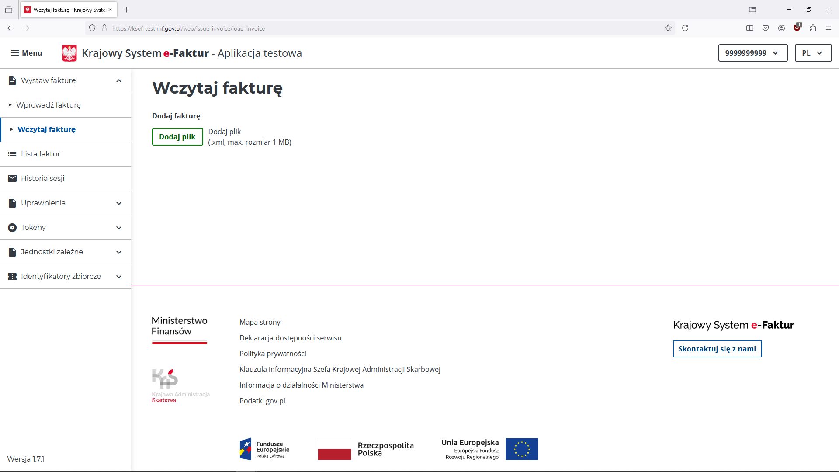Open Historia sesji in the sidebar
839x472 pixels.
42,178
